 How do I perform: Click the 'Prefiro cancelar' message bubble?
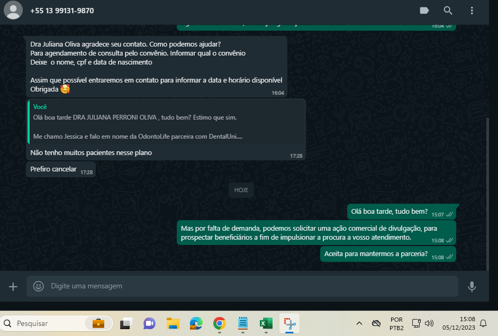click(53, 169)
